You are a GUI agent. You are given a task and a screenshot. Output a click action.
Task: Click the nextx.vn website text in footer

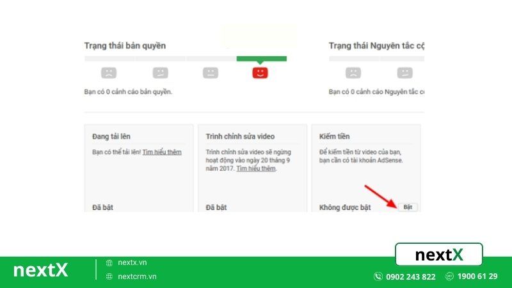(x=132, y=262)
